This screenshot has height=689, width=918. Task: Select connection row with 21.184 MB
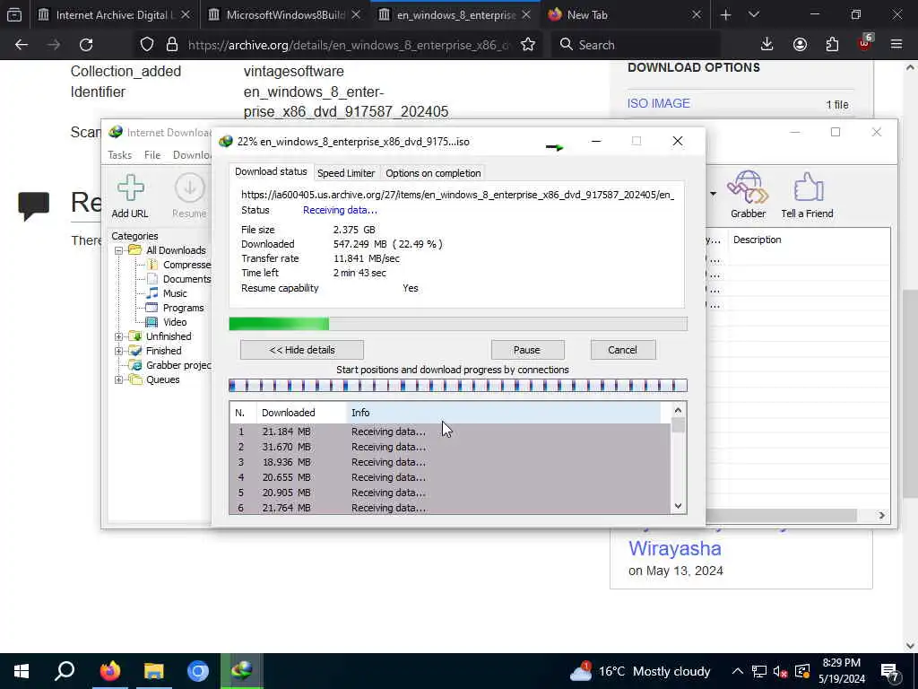[x=450, y=432]
